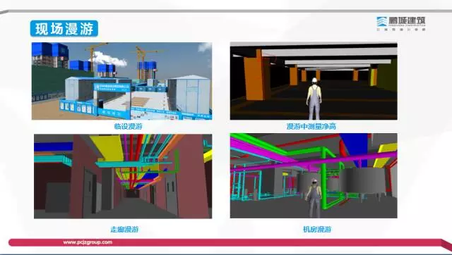Select the 机房漫游 caption
Viewport: 452px width, 255px height.
[317, 229]
